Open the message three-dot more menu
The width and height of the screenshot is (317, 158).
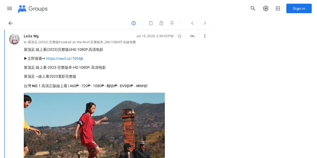click(x=205, y=36)
